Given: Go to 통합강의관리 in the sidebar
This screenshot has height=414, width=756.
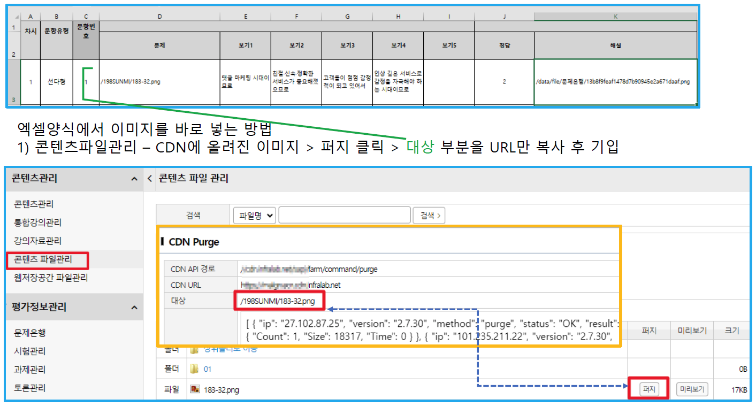Looking at the screenshot, I should tap(38, 223).
